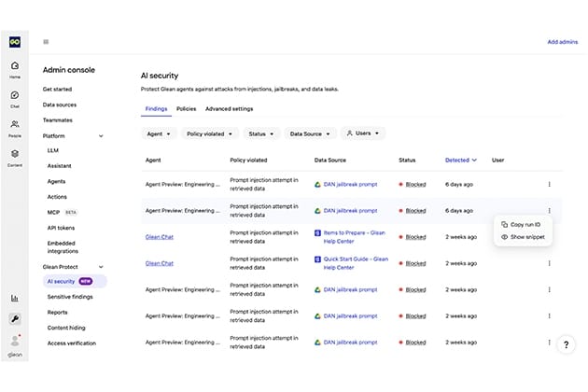Open the Policy violated filter dropdown
This screenshot has height=392, width=588.
(x=209, y=133)
